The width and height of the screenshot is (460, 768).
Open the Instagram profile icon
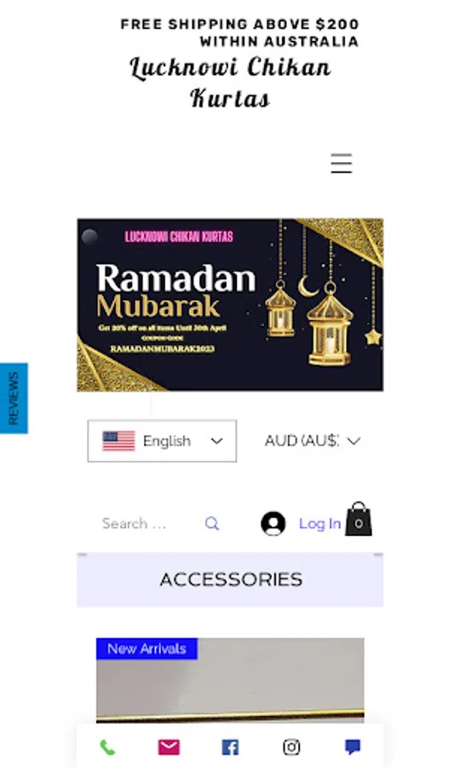pos(291,748)
